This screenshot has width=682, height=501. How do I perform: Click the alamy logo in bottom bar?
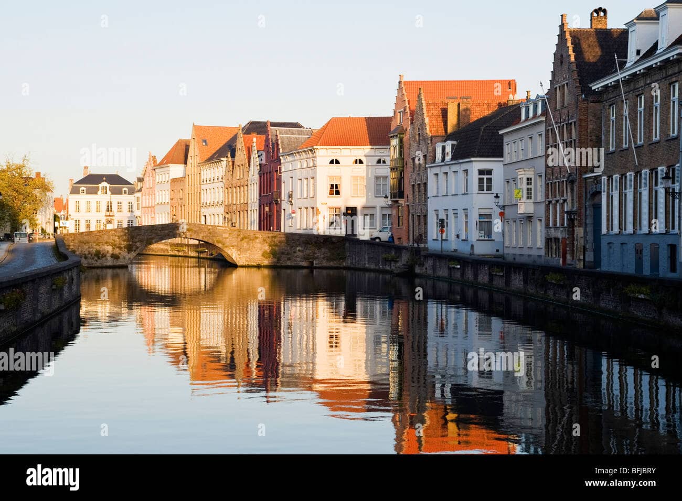pyautogui.click(x=52, y=477)
